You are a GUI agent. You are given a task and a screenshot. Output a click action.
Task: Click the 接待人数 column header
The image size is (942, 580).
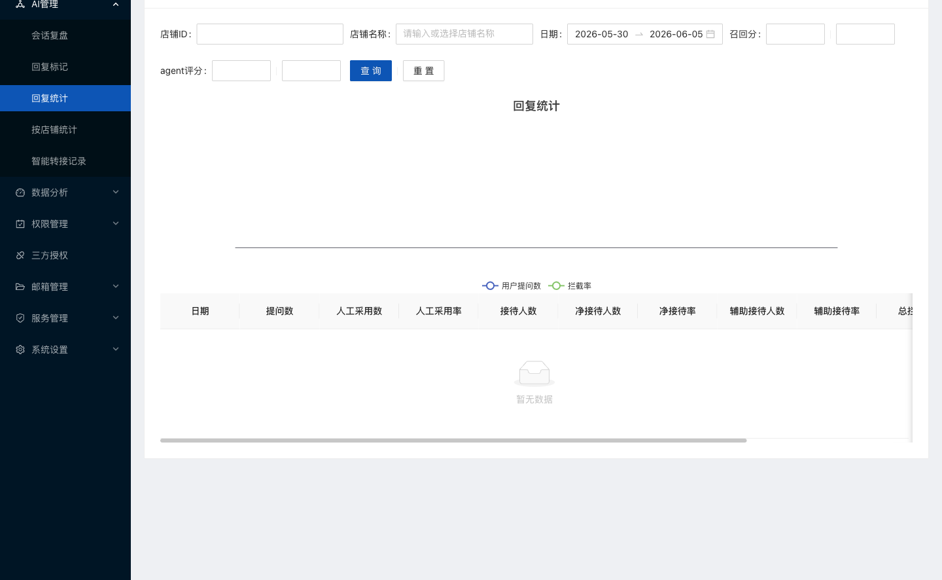519,311
